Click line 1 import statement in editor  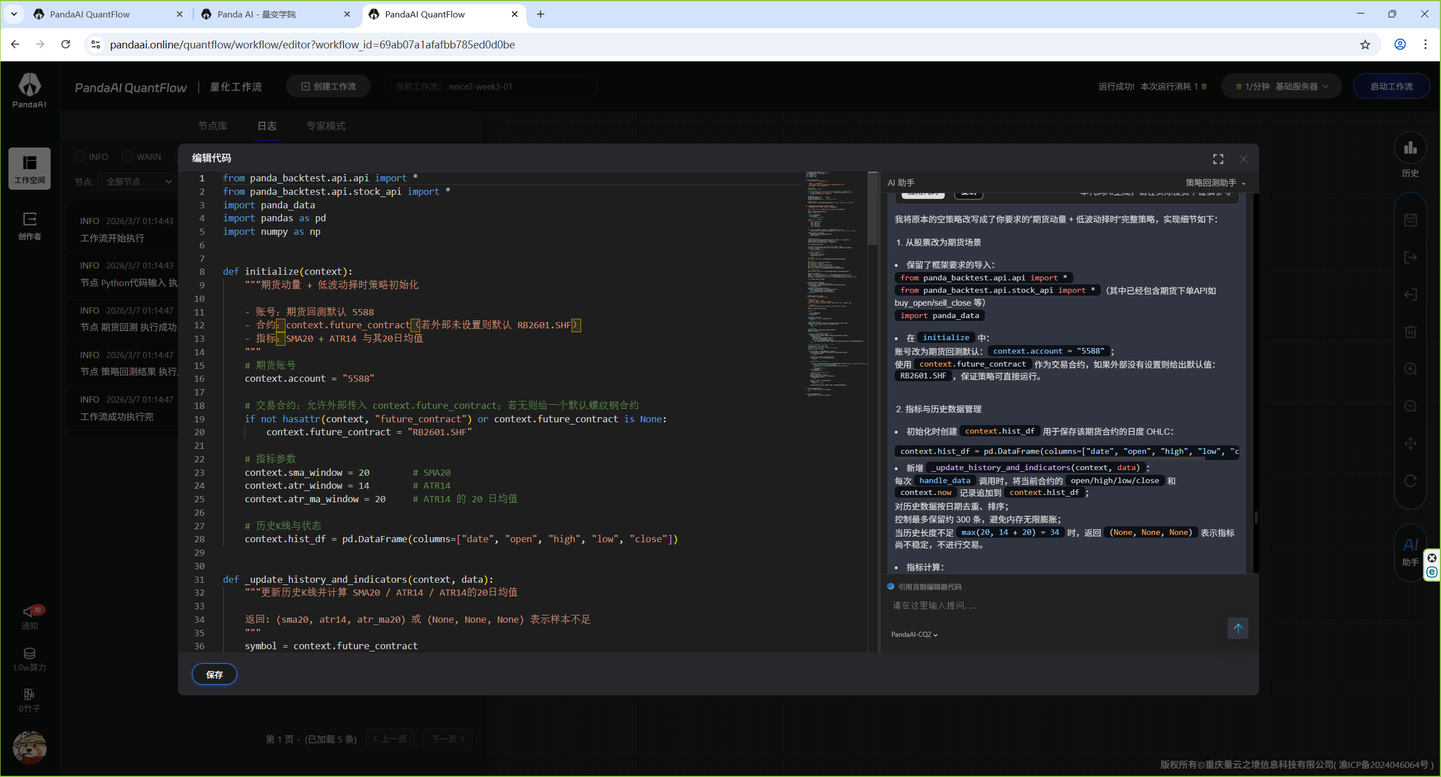click(320, 178)
